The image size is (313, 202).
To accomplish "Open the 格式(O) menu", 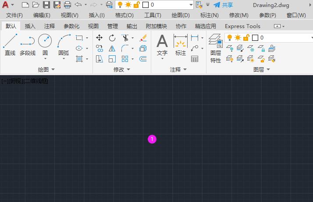I will (x=124, y=15).
